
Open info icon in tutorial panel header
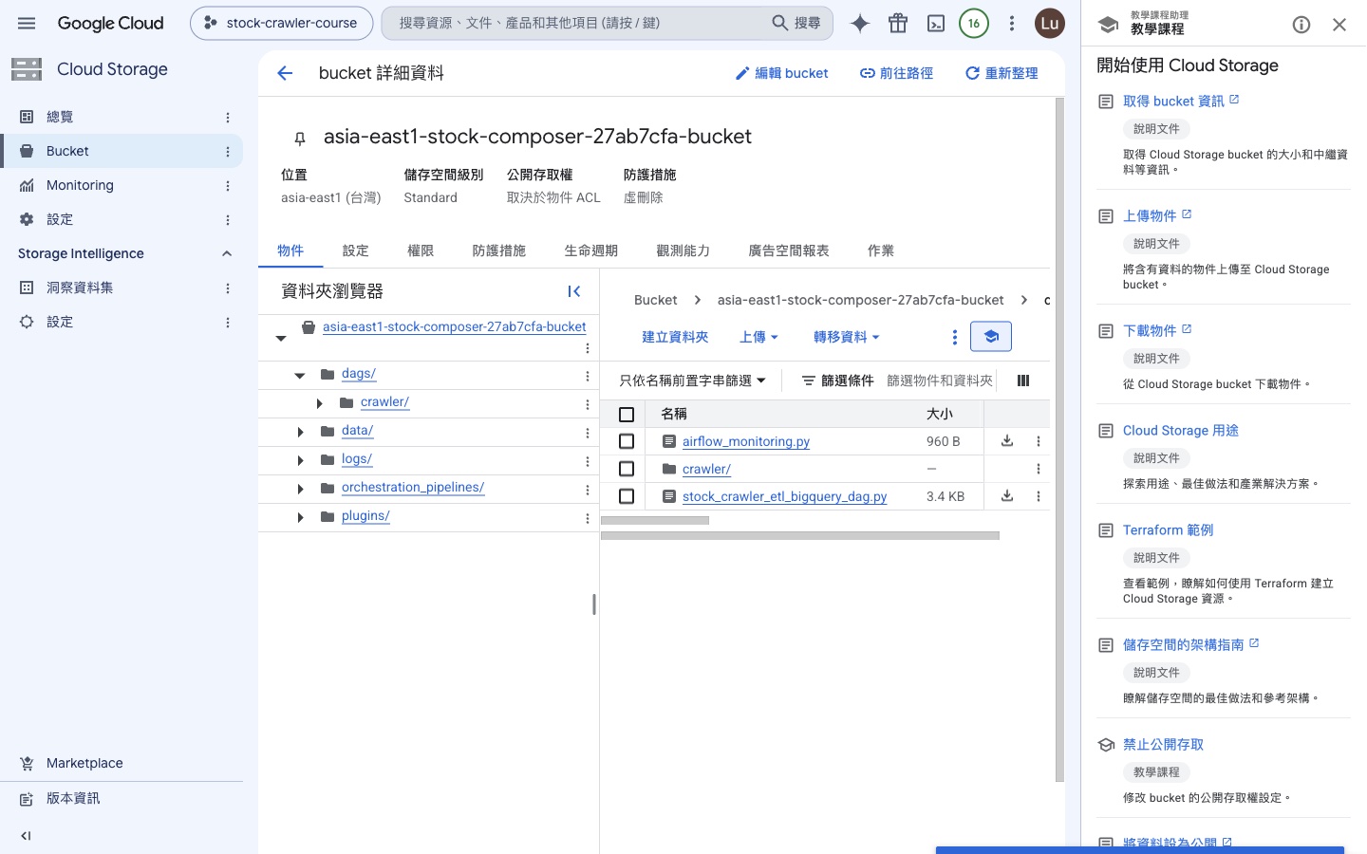(1301, 25)
